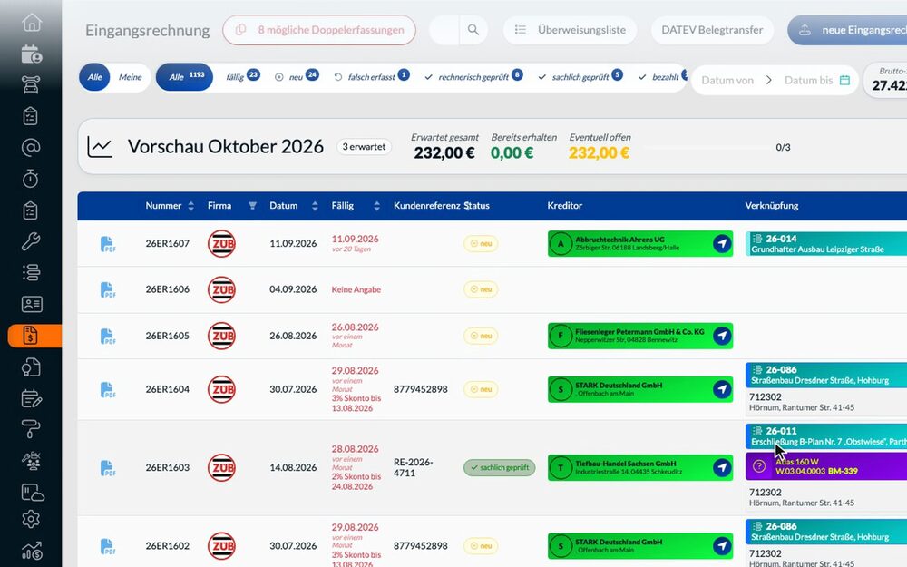Click the sachlich geprüft status badge for 26ER1603
The height and width of the screenshot is (567, 907).
tap(499, 467)
